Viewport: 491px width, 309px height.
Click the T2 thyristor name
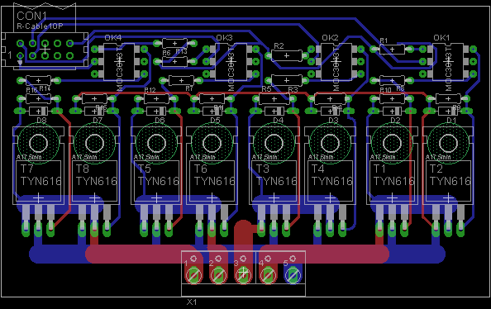coord(436,169)
